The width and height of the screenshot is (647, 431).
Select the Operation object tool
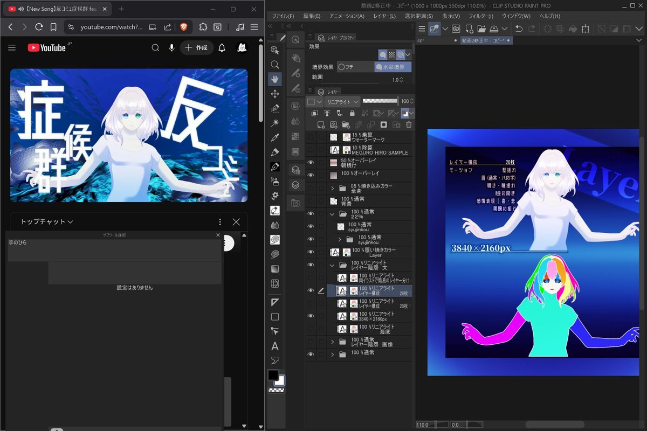tap(275, 50)
